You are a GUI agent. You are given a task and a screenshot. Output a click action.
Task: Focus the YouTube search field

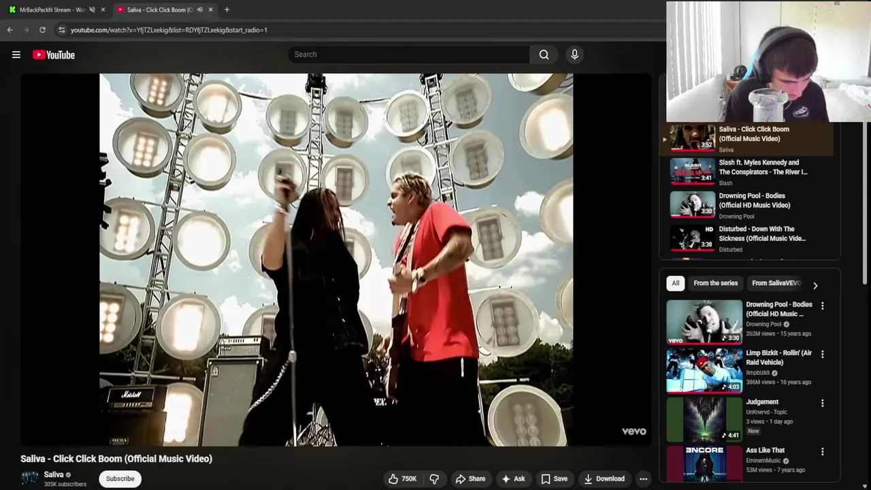408,54
